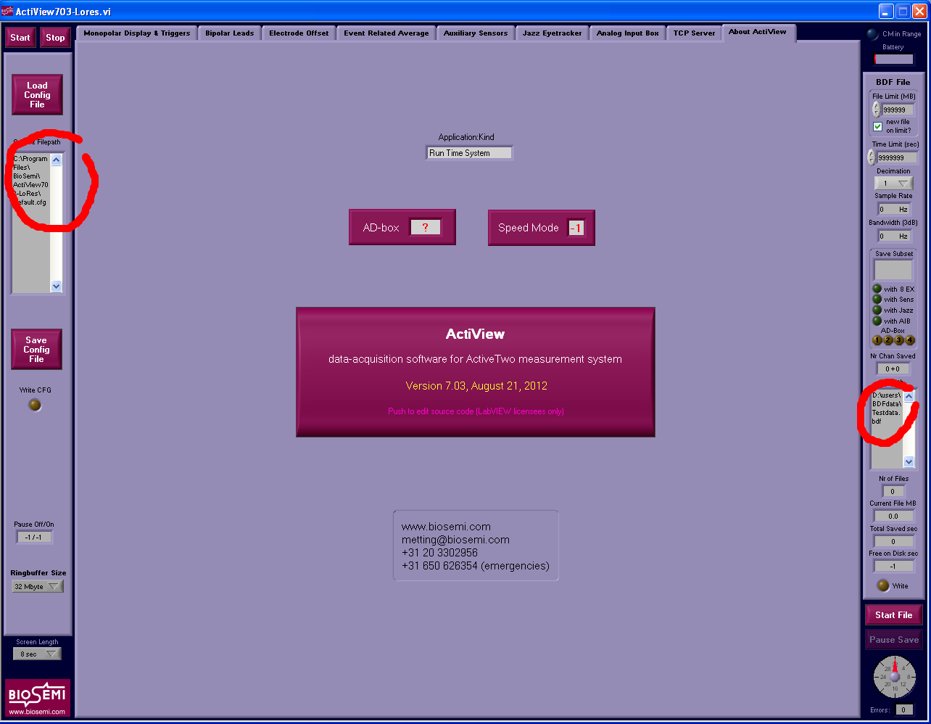
Task: Toggle the 'with Sens' LED
Action: coord(877,300)
